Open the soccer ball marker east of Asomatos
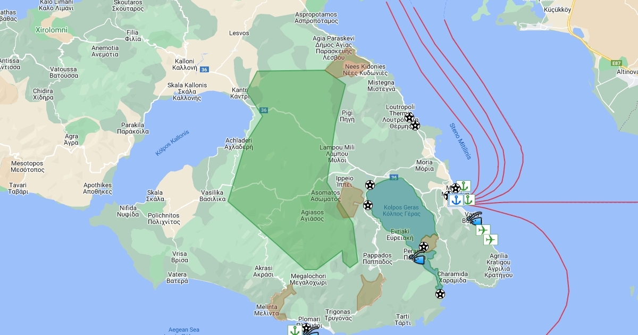Viewport: 638px width, 335px height. tap(368, 205)
